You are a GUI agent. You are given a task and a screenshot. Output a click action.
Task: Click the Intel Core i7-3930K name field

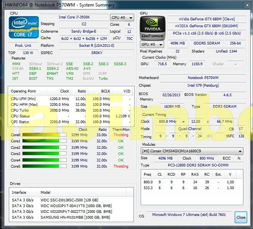tap(74, 17)
